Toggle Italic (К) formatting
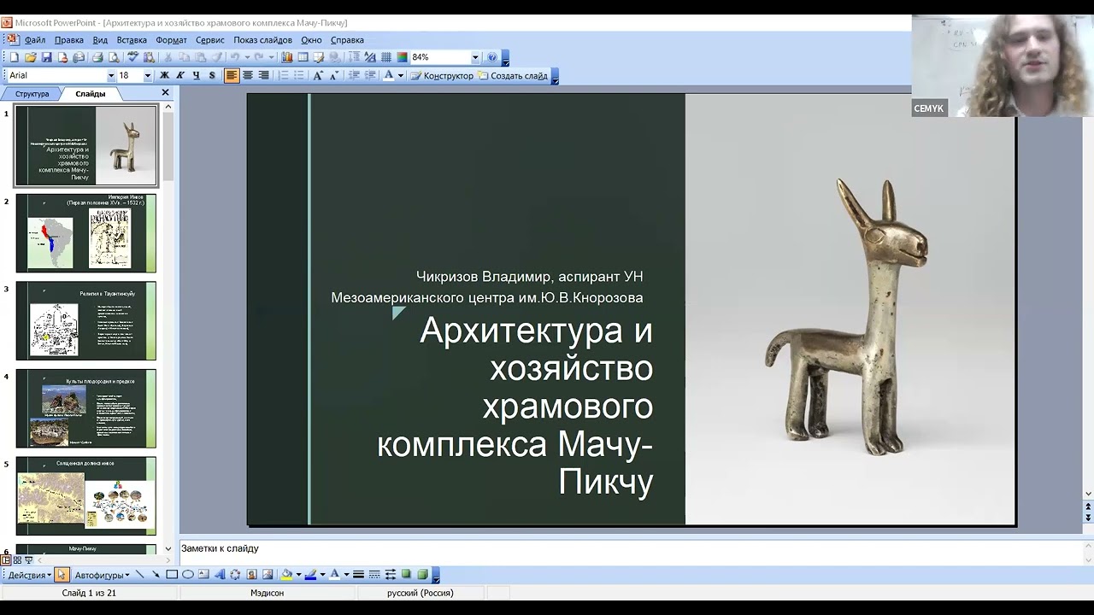This screenshot has height=615, width=1094. point(179,75)
